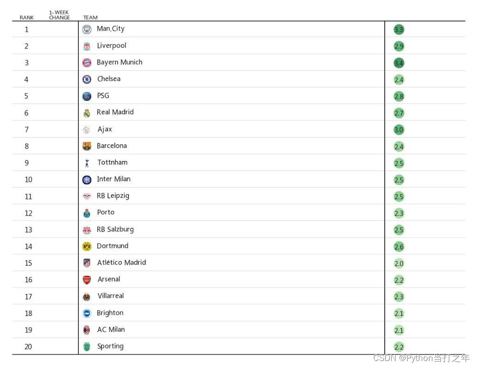
Task: Click the Dortmund yellow logo
Action: [87, 246]
